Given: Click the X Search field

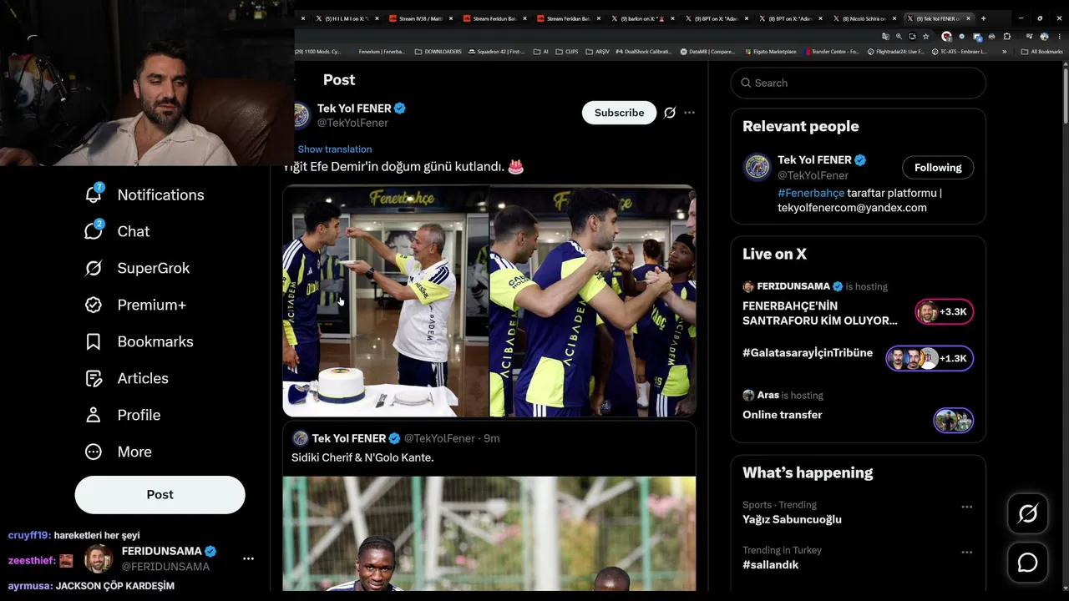Looking at the screenshot, I should [x=859, y=83].
